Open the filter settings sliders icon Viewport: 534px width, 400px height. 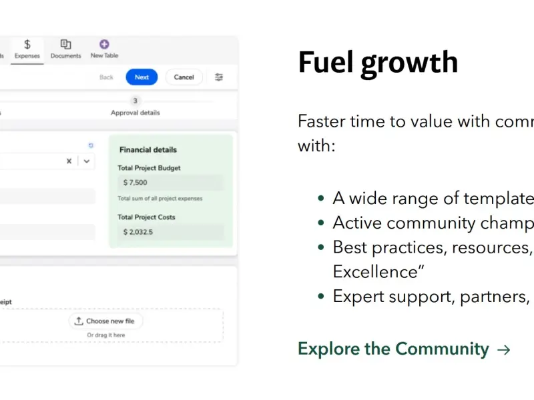[219, 77]
